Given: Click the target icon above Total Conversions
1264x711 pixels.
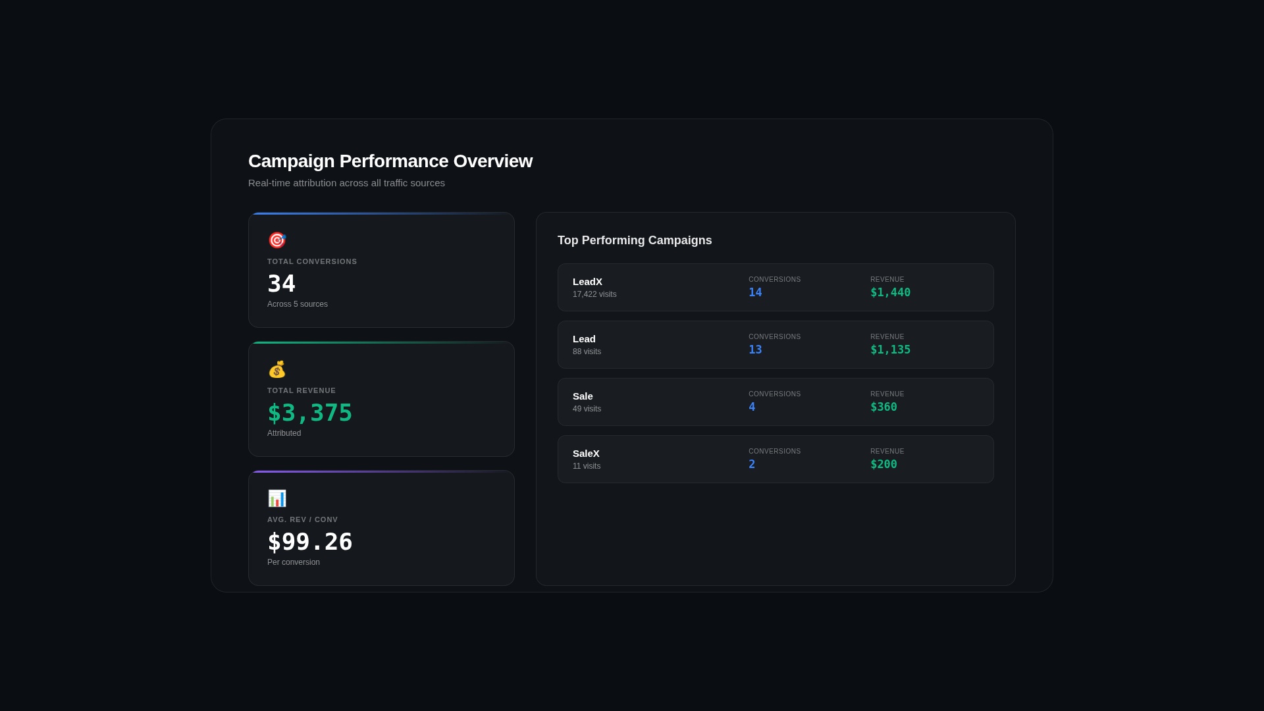Looking at the screenshot, I should coord(276,240).
